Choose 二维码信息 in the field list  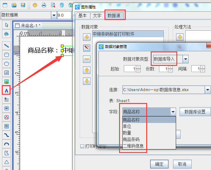pos(149,146)
